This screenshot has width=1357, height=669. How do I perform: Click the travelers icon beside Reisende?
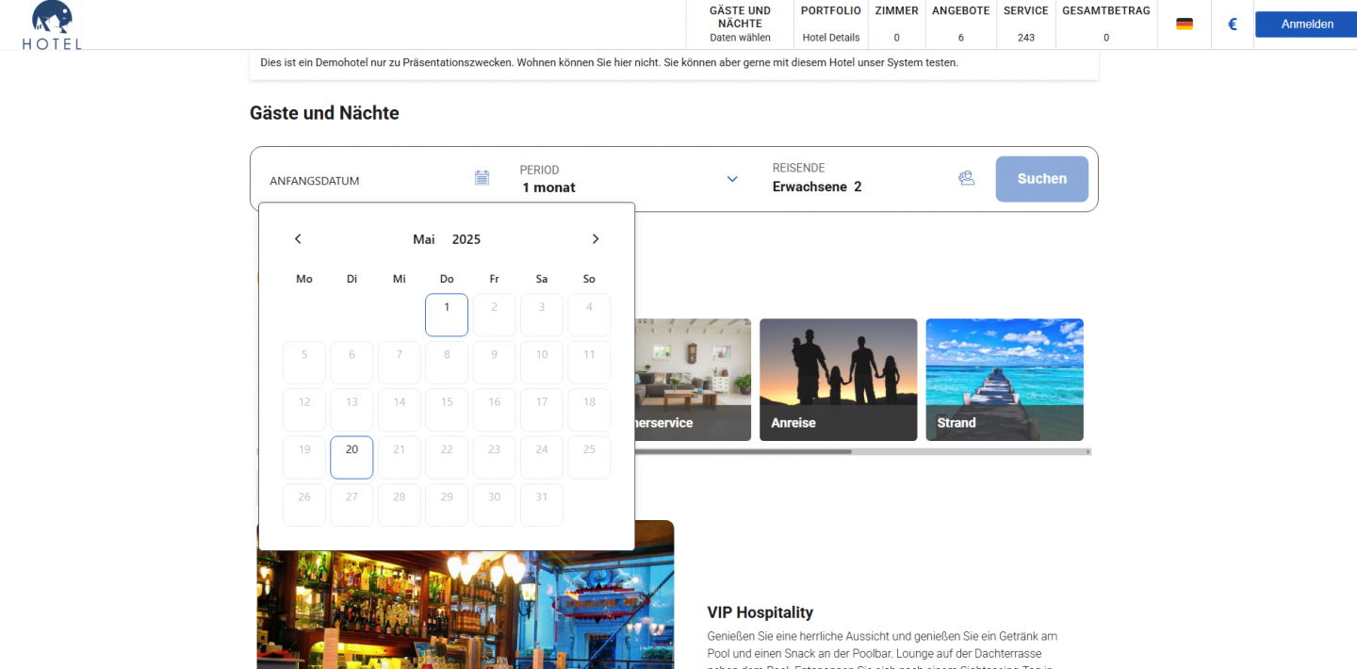(966, 178)
